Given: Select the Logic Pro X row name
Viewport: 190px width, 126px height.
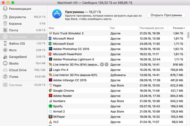Looking at the screenshot, I should pyautogui.click(x=61, y=70).
